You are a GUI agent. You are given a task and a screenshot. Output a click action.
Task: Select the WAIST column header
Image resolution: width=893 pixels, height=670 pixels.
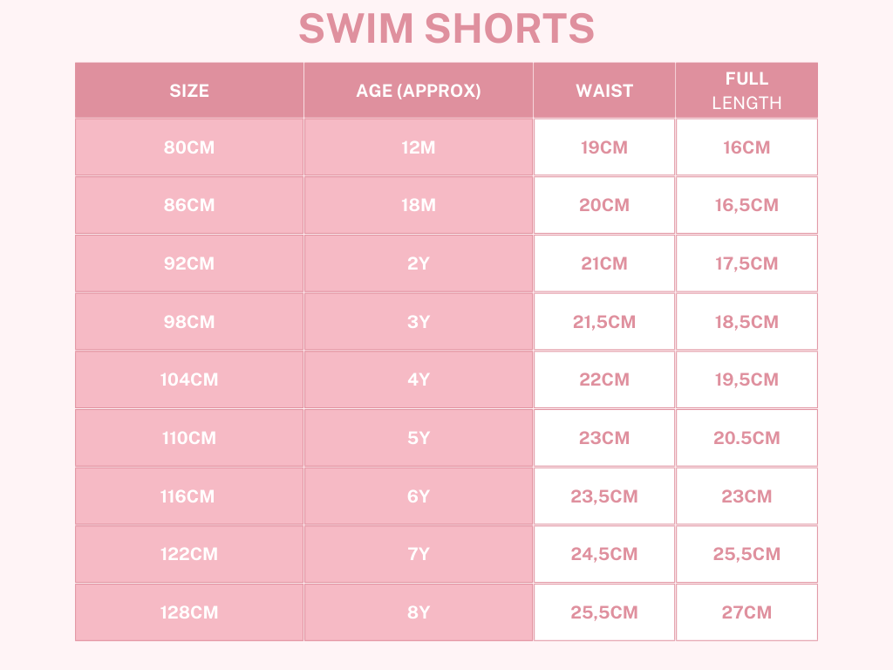[x=604, y=91]
